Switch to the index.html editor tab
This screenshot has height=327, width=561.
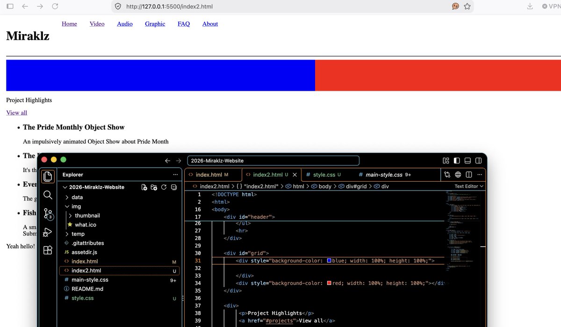[x=212, y=175]
